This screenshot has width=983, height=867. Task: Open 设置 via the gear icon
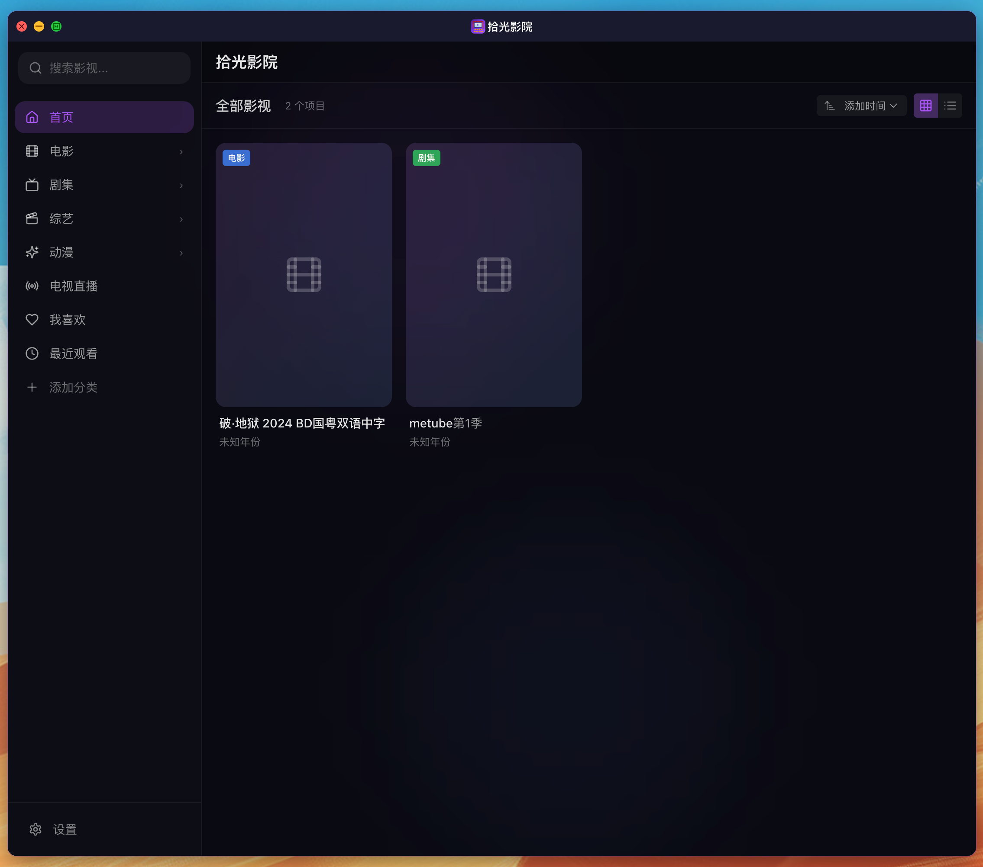35,829
